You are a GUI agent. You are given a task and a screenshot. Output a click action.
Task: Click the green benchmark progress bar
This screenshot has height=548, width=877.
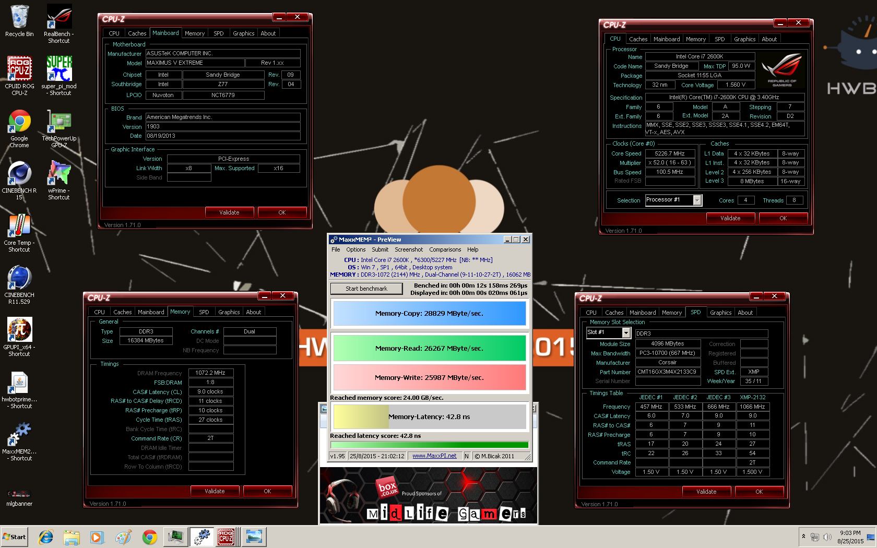430,445
